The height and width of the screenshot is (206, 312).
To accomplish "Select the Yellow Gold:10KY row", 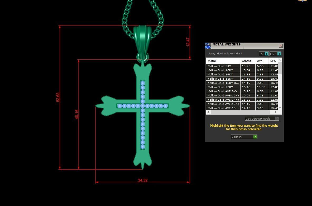I will coord(242,70).
